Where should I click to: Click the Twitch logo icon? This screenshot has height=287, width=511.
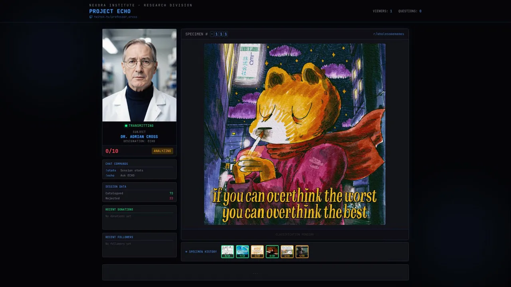tap(91, 17)
